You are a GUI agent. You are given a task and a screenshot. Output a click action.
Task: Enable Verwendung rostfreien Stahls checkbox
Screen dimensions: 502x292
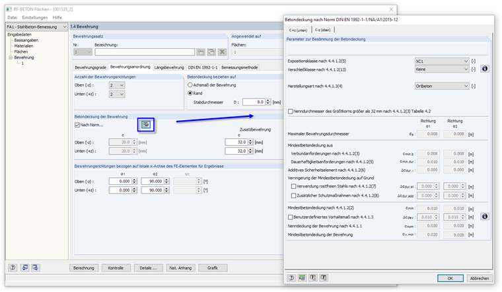click(293, 186)
